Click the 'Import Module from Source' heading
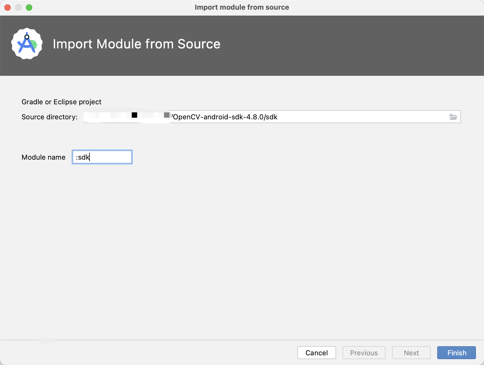484x365 pixels. [137, 44]
